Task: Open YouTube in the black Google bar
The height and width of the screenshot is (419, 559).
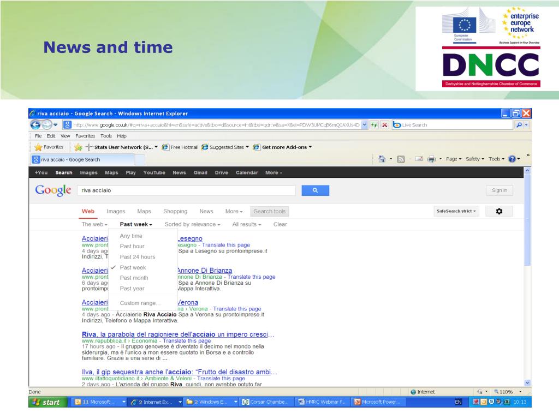Action: (x=154, y=172)
